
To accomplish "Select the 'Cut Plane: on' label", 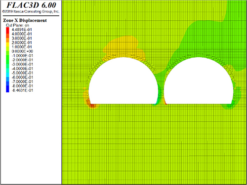I will tap(17, 25).
